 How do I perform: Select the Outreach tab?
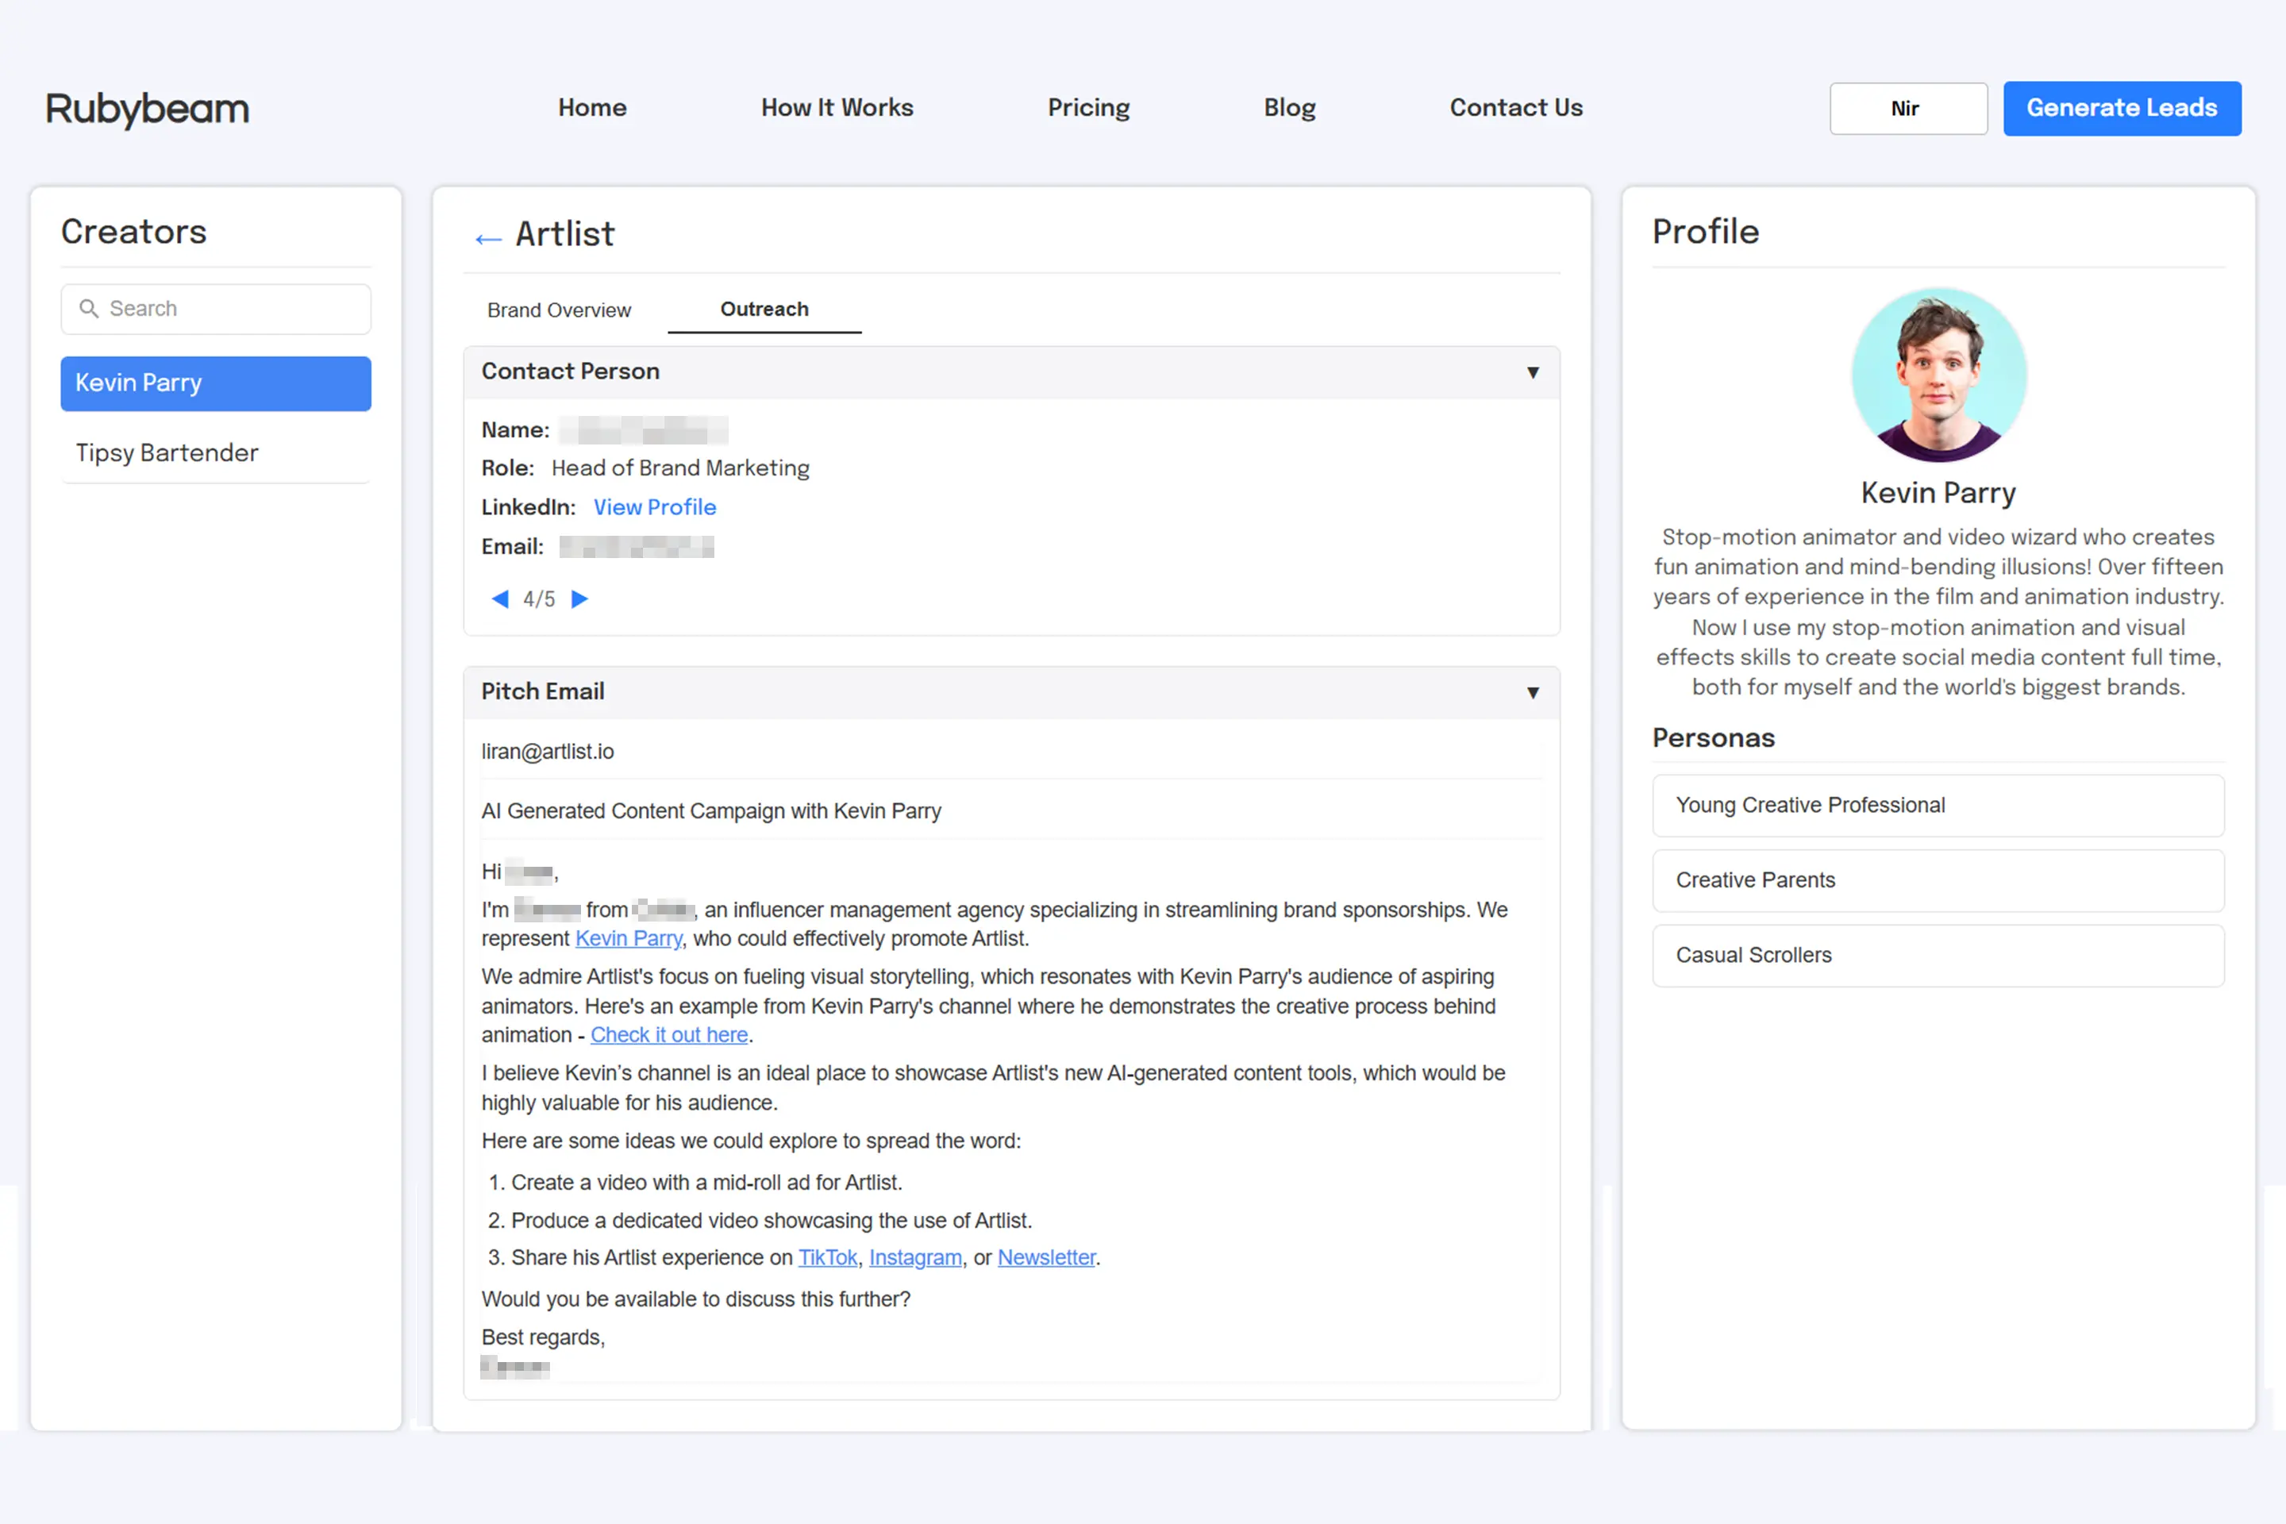click(x=764, y=309)
